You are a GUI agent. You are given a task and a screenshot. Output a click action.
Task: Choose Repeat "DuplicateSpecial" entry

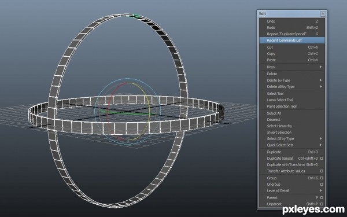[292, 34]
